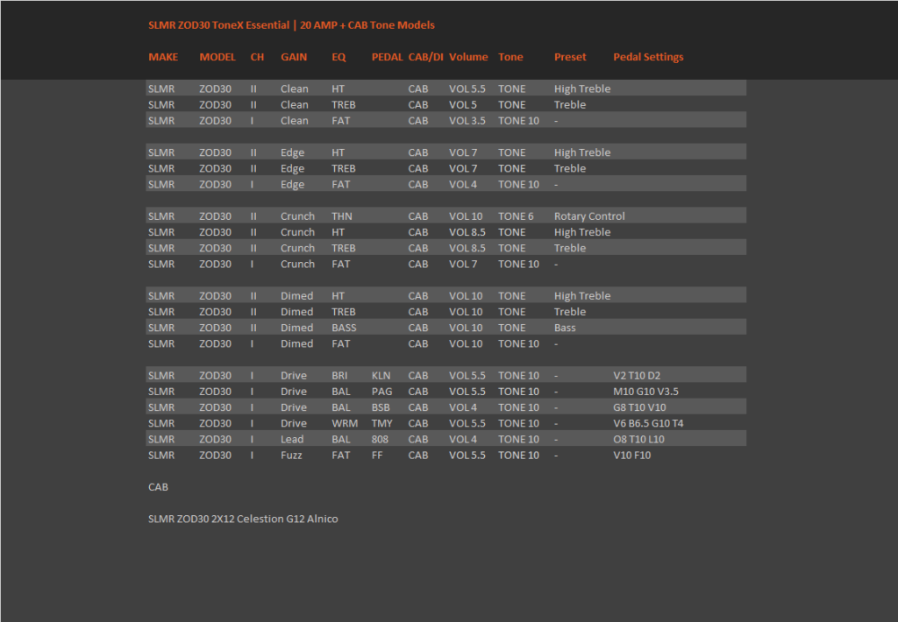Viewport: 898px width, 622px height.
Task: Select the THN EQ cell
Action: click(x=342, y=216)
